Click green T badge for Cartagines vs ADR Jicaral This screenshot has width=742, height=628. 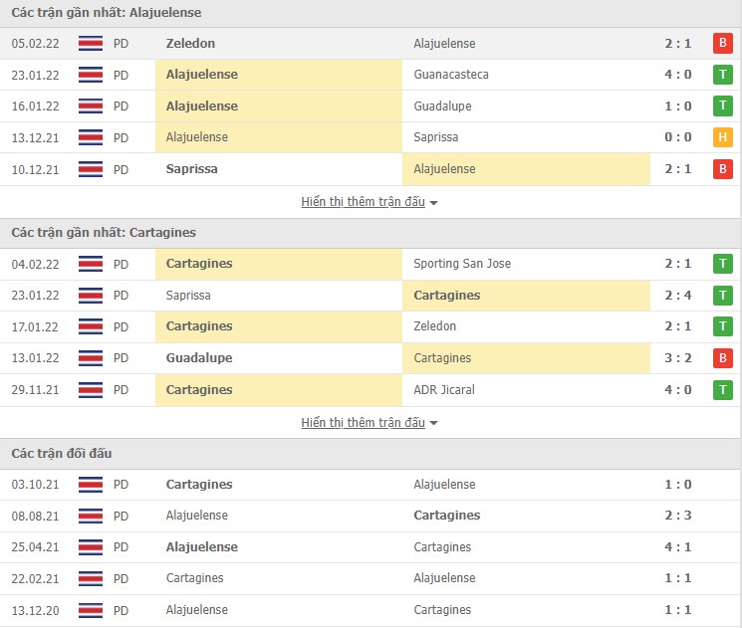[722, 390]
